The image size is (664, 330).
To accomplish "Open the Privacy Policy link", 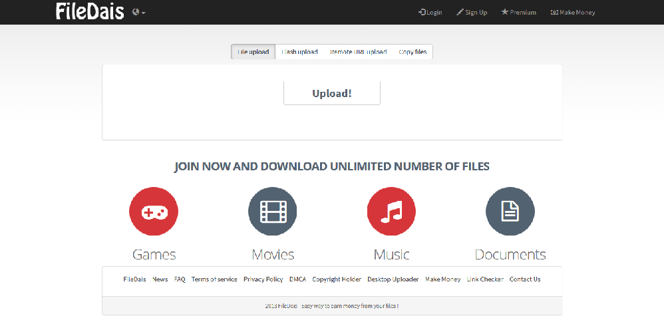I will tap(263, 279).
